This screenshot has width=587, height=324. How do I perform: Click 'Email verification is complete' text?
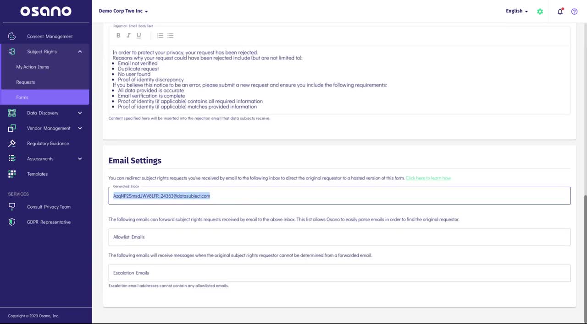pyautogui.click(x=151, y=96)
